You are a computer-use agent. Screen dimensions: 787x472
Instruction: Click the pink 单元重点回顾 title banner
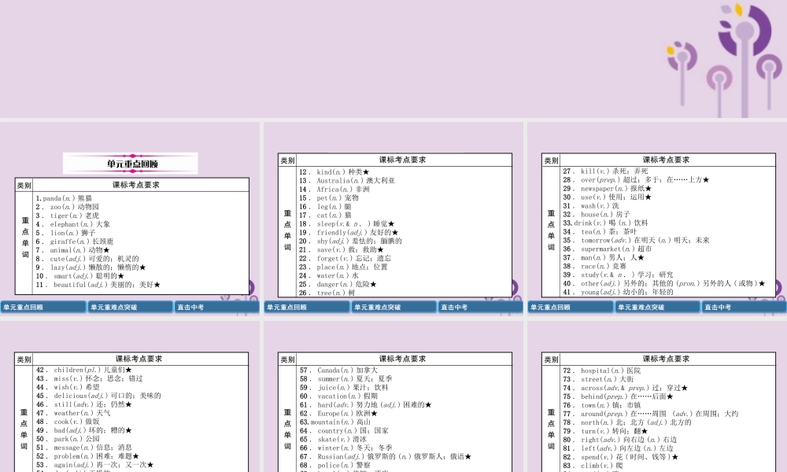click(x=131, y=164)
